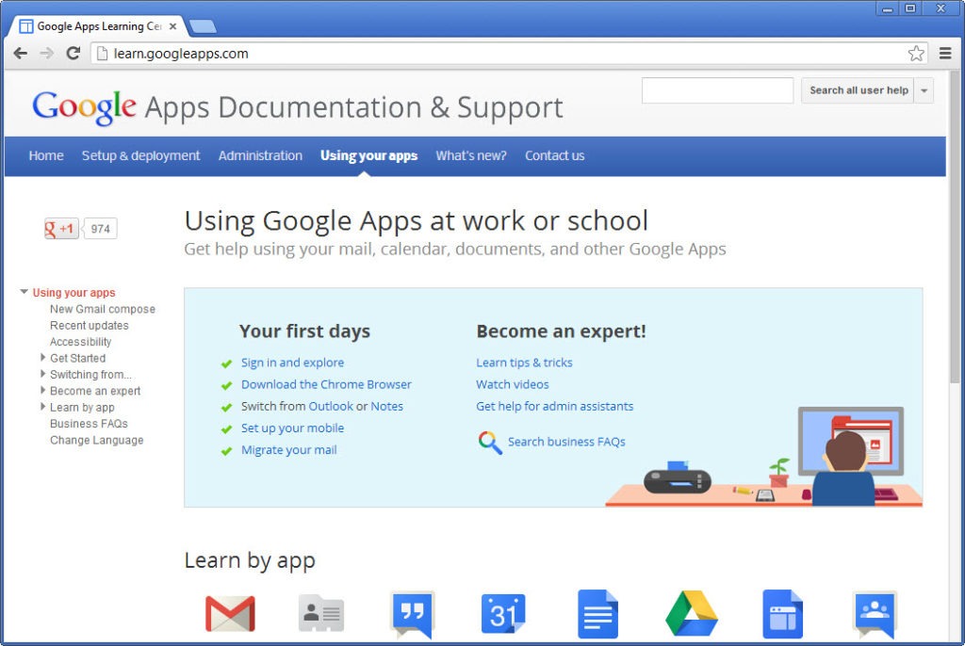Open the Google Sites icon
This screenshot has width=965, height=646.
782,613
